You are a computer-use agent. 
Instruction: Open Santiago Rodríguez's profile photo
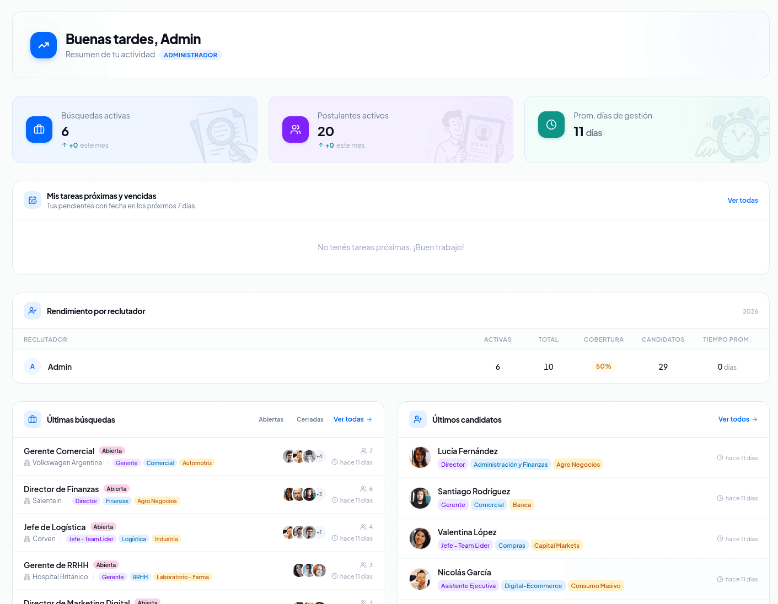[420, 498]
